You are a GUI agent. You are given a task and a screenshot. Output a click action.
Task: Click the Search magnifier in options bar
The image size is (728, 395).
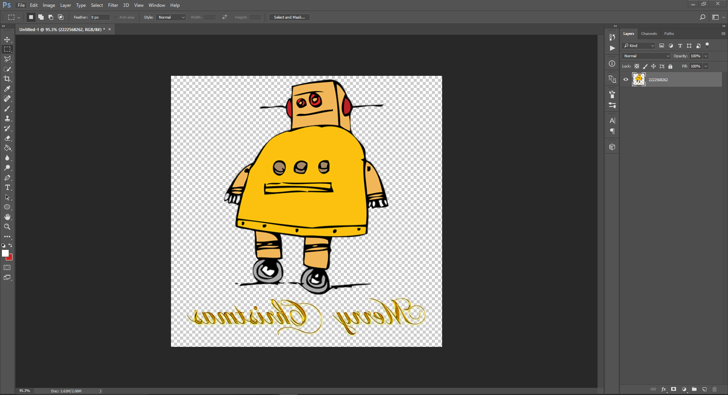[702, 17]
